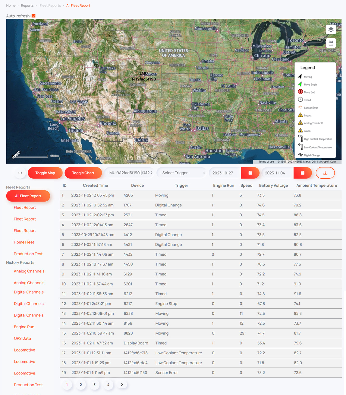Click the map distance measurement icon

point(331,43)
